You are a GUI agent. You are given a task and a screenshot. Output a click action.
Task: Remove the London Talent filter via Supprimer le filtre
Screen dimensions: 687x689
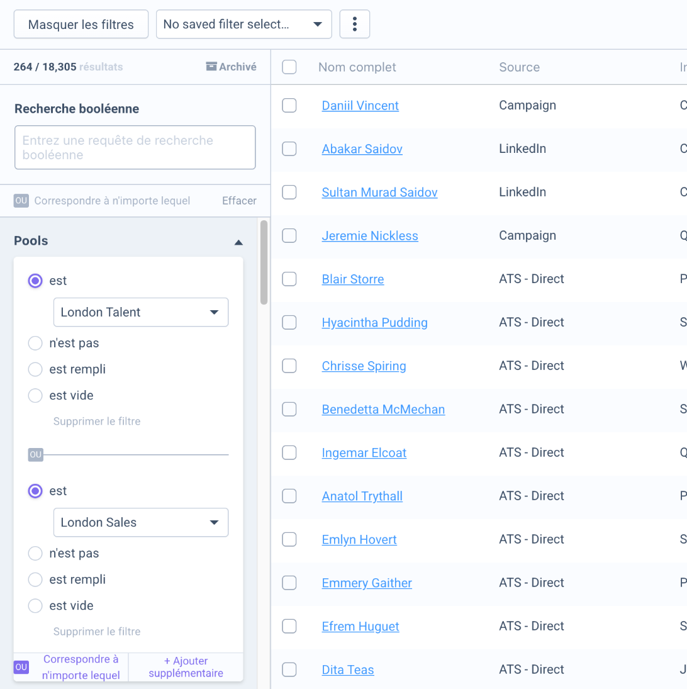pyautogui.click(x=97, y=422)
